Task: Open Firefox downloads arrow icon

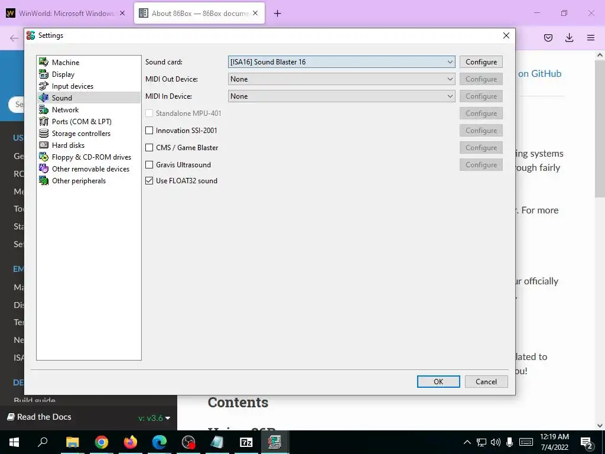Action: click(x=569, y=37)
